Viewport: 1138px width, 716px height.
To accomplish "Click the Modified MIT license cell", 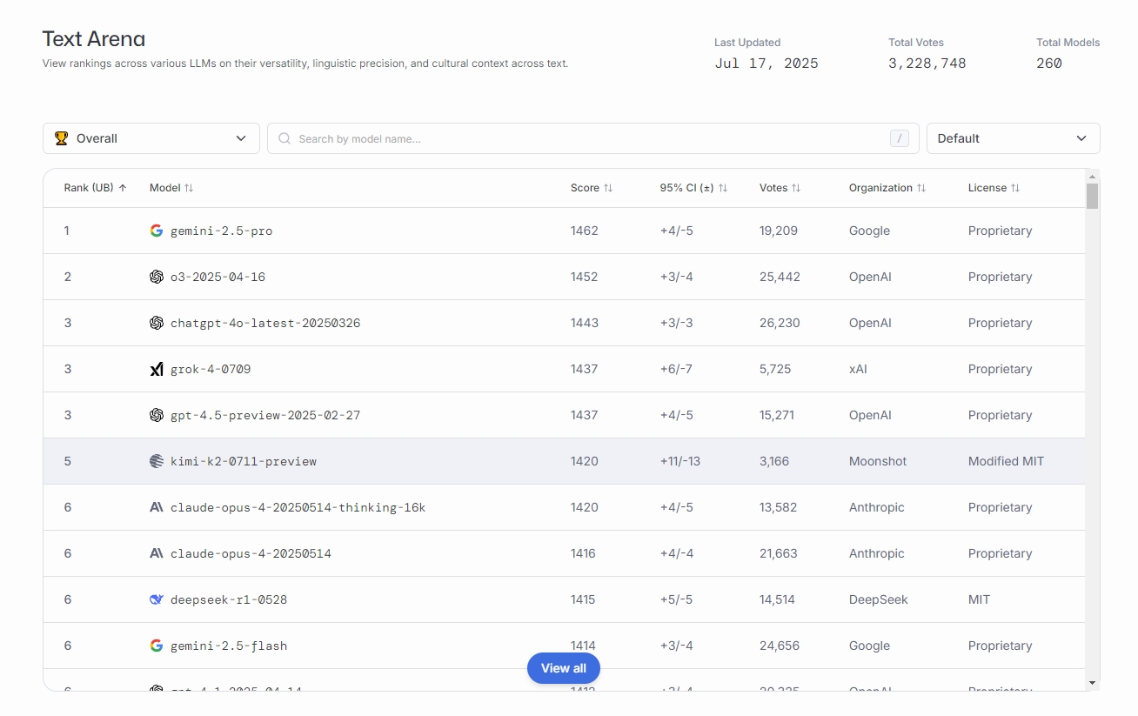I will pyautogui.click(x=1006, y=461).
